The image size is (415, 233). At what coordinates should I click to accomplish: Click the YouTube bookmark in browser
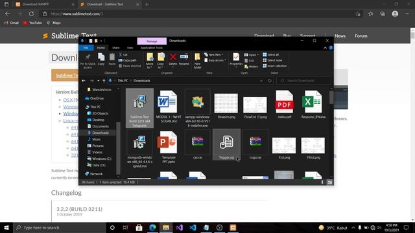32,23
